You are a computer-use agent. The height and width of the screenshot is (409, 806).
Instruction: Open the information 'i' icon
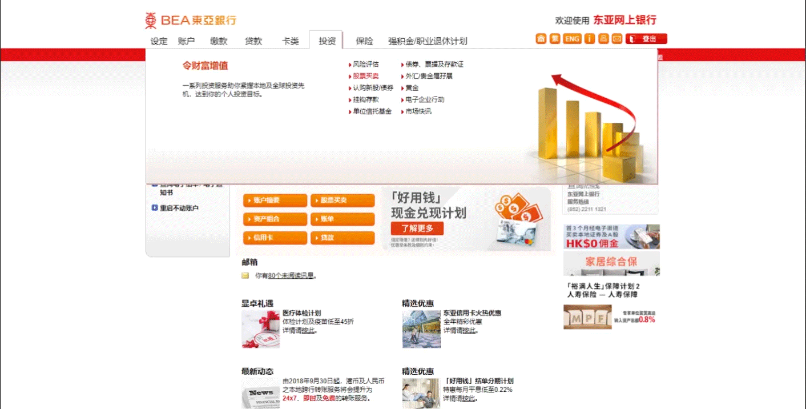(x=590, y=39)
